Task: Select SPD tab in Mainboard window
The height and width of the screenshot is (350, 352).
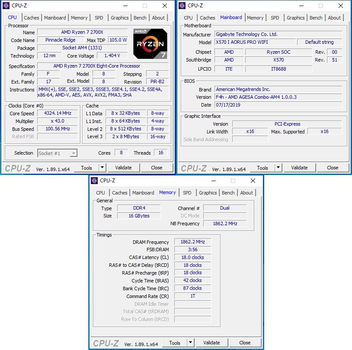Action: [275, 18]
